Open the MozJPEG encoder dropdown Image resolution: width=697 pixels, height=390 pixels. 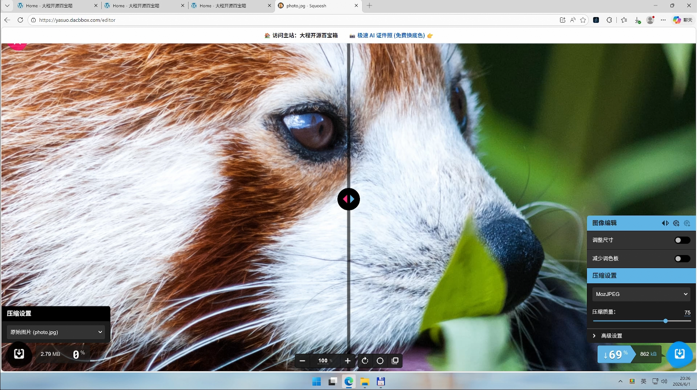(x=641, y=294)
